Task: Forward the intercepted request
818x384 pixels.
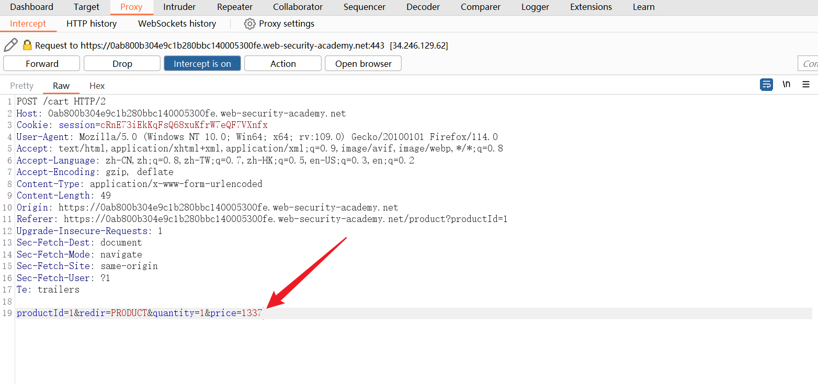Action: pos(42,64)
